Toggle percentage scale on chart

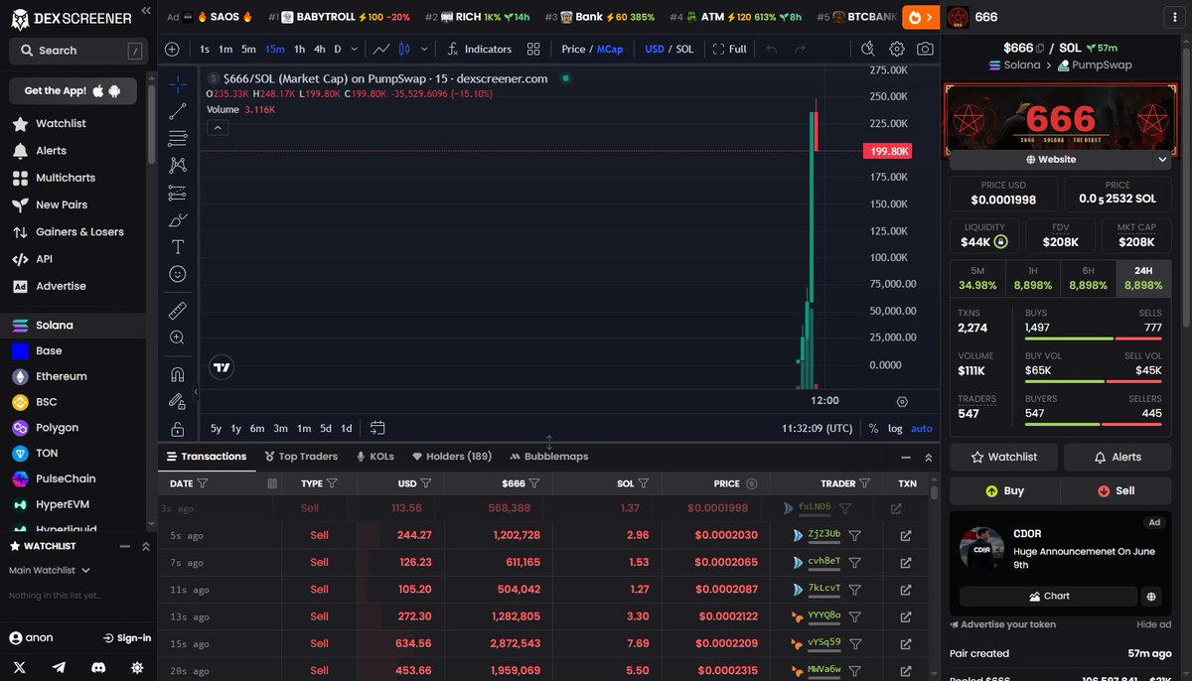coord(873,428)
